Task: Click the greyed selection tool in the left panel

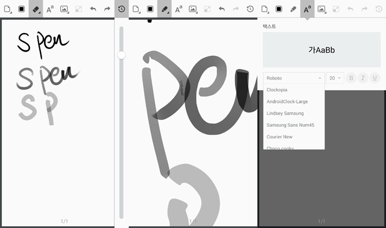Action: coord(78,9)
